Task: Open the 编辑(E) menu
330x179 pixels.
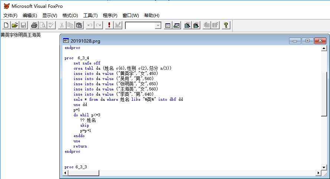Action: click(x=30, y=16)
